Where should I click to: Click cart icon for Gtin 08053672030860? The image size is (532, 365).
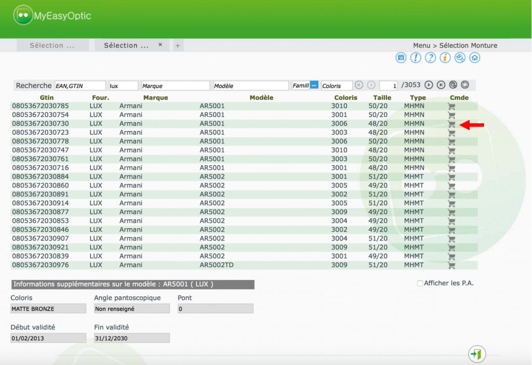tap(451, 185)
